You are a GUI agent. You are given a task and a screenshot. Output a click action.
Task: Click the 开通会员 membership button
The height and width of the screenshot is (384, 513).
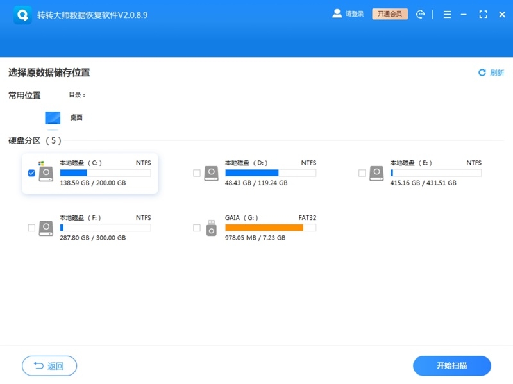coord(390,13)
